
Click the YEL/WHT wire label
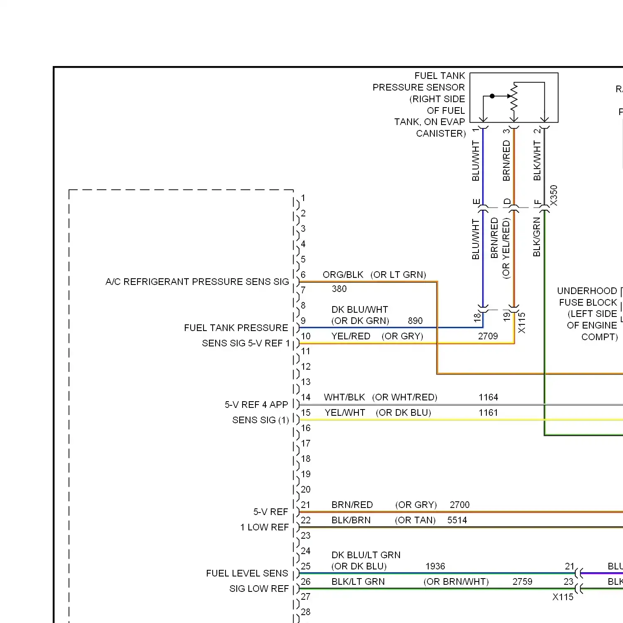click(x=345, y=412)
